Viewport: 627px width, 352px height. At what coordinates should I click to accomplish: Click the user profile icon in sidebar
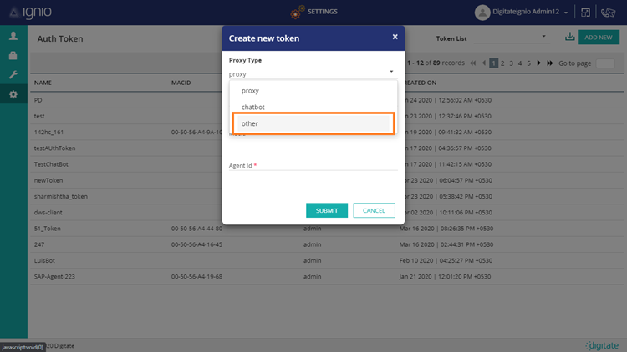click(13, 37)
